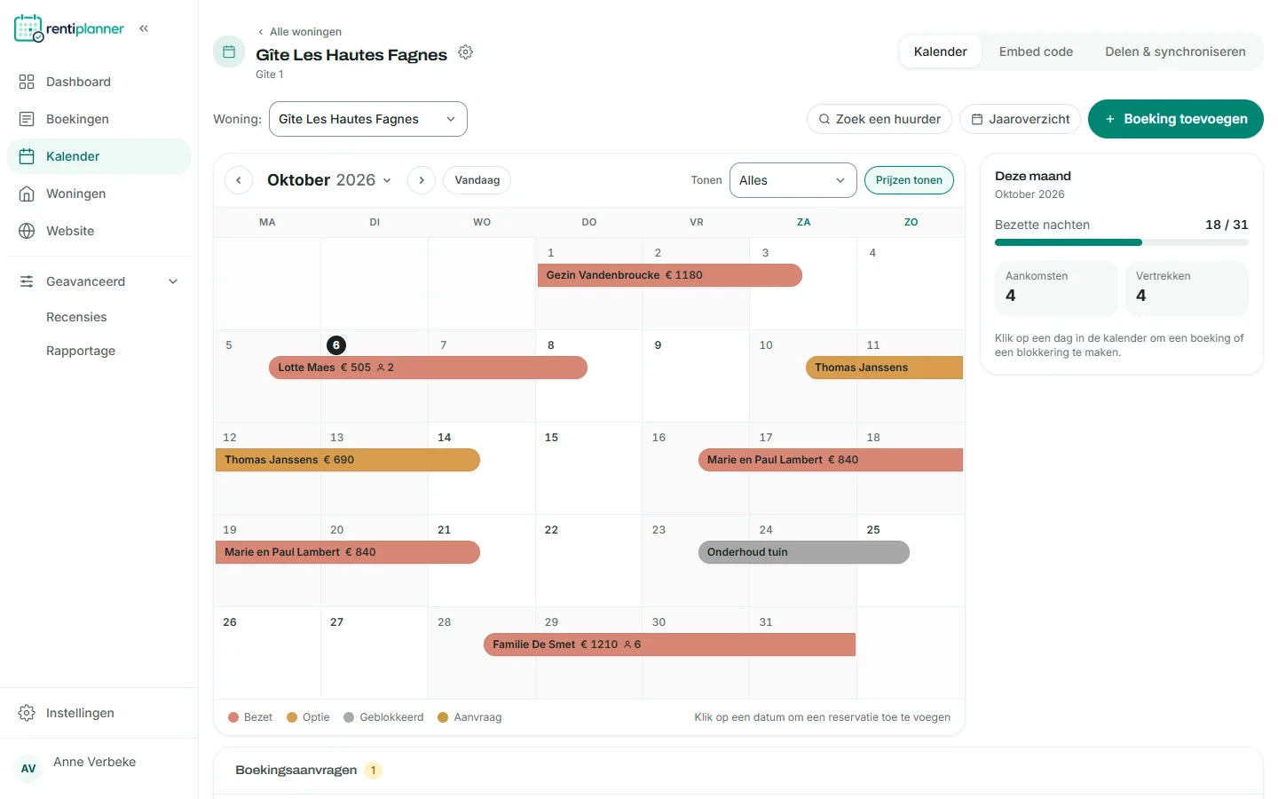The height and width of the screenshot is (799, 1278).
Task: Open property settings gear icon
Action: [465, 52]
